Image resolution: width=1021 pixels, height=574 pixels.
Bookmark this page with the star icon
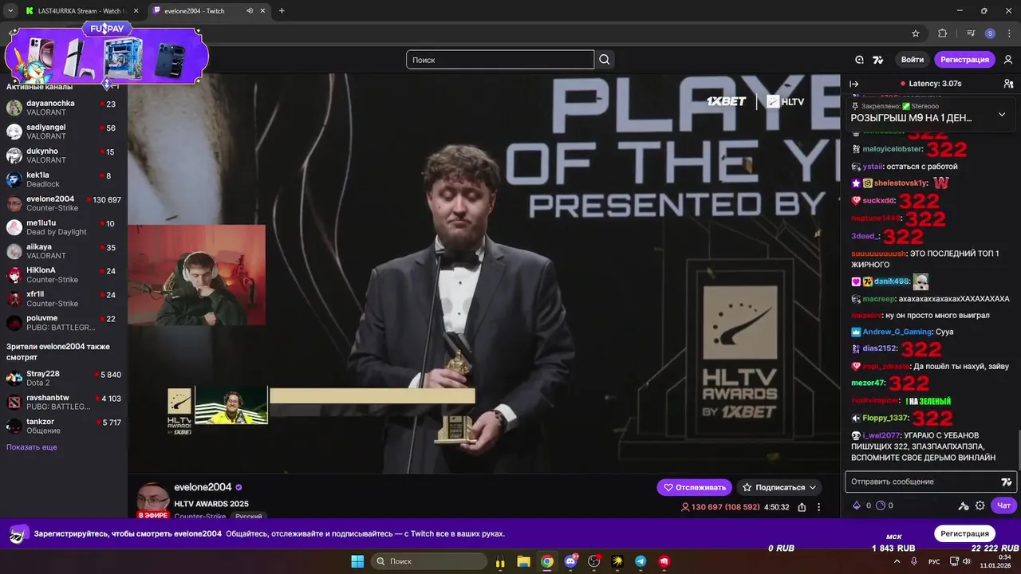[x=916, y=33]
